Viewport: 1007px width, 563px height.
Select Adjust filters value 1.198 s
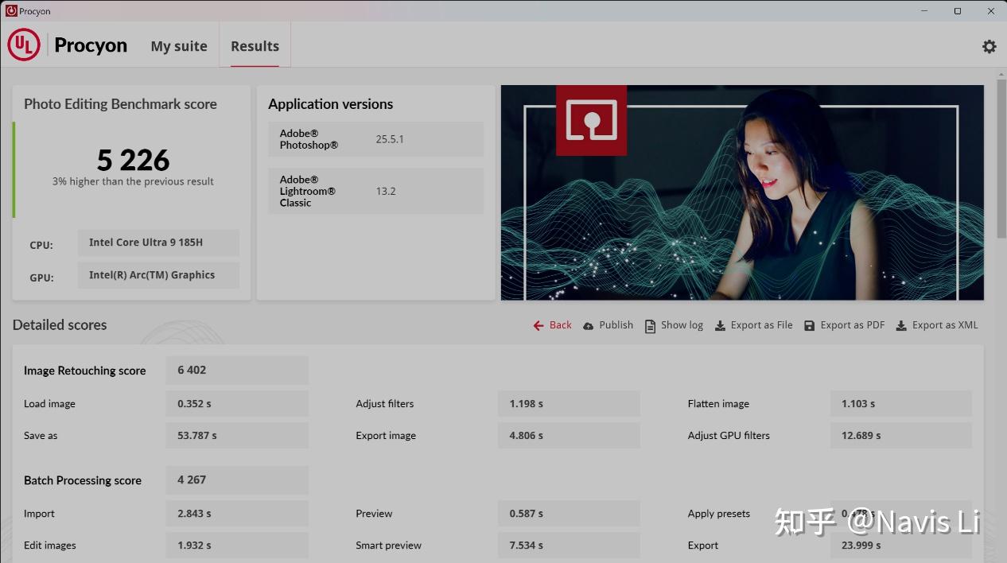click(x=569, y=404)
